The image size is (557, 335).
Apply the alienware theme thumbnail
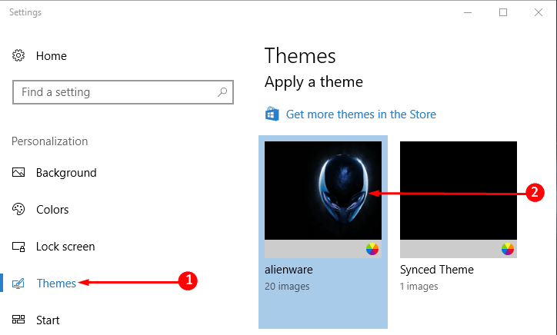tap(323, 191)
